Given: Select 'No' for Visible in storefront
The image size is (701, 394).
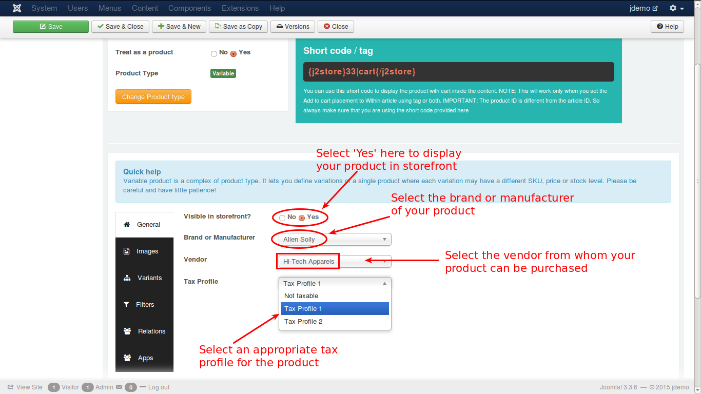Looking at the screenshot, I should click(x=282, y=218).
